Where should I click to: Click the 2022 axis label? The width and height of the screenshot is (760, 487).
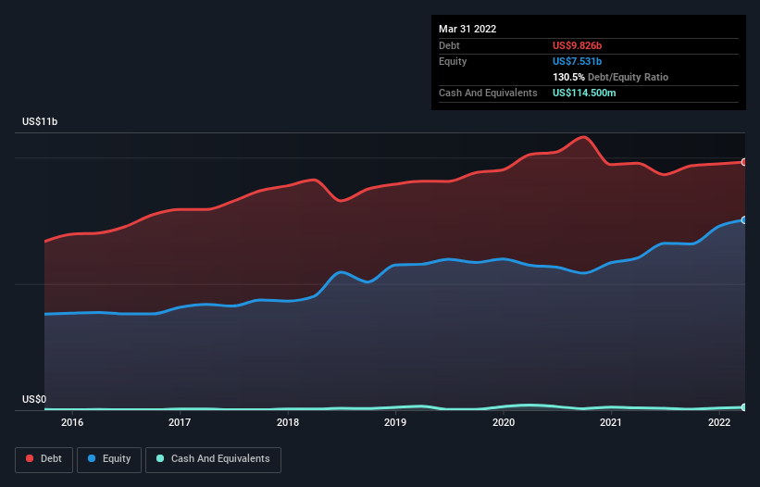[x=719, y=422]
